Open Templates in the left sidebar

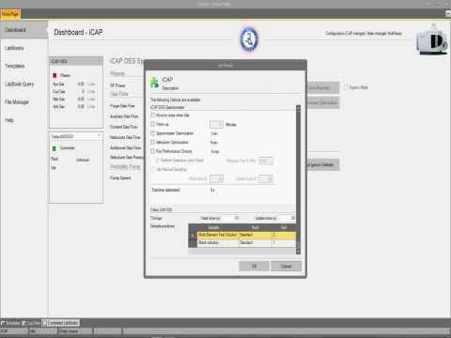click(x=14, y=66)
